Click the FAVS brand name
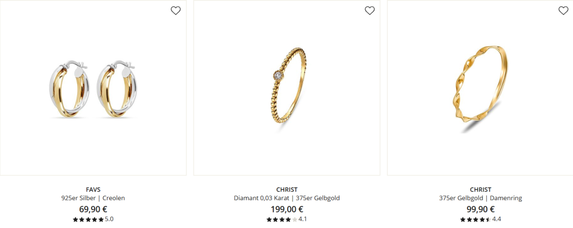This screenshot has height=228, width=573. 93,189
